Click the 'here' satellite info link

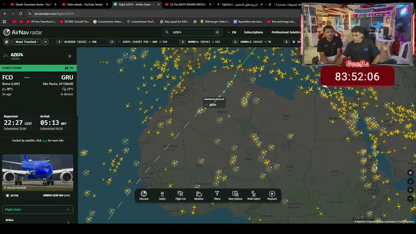tap(45, 140)
